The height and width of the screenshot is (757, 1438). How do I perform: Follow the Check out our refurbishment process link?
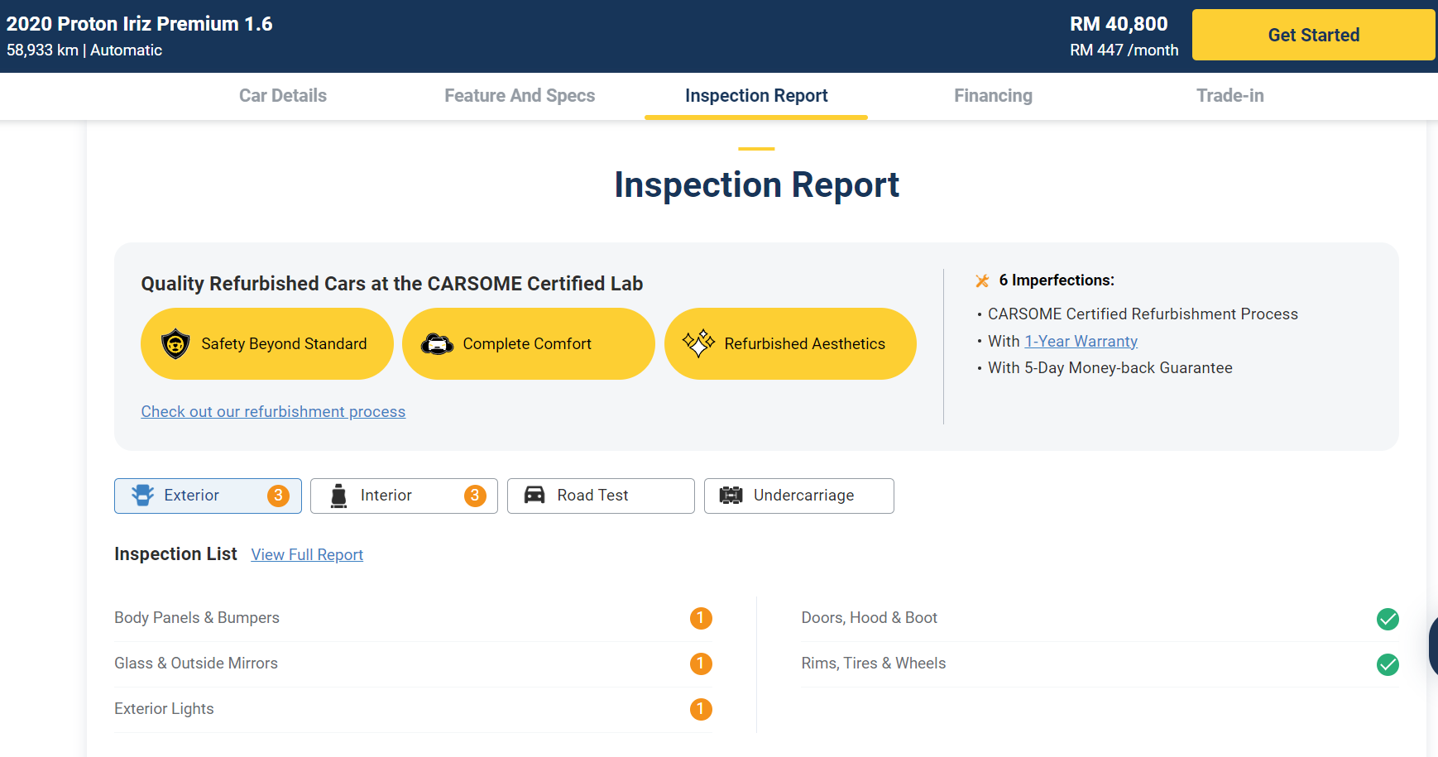click(273, 412)
